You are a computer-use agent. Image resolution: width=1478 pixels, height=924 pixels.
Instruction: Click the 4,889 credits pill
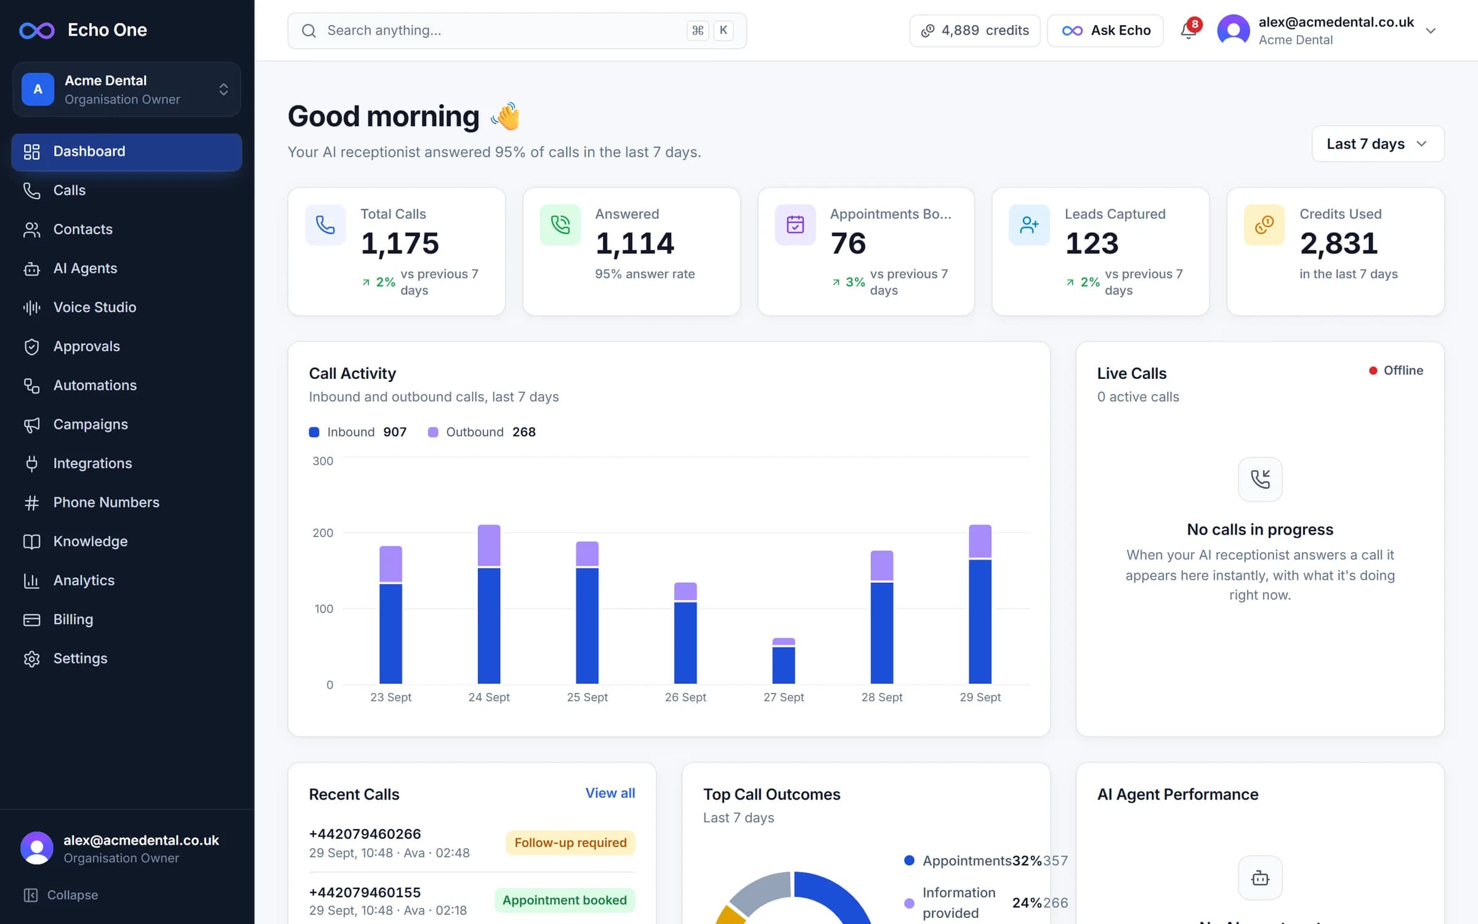pos(975,30)
